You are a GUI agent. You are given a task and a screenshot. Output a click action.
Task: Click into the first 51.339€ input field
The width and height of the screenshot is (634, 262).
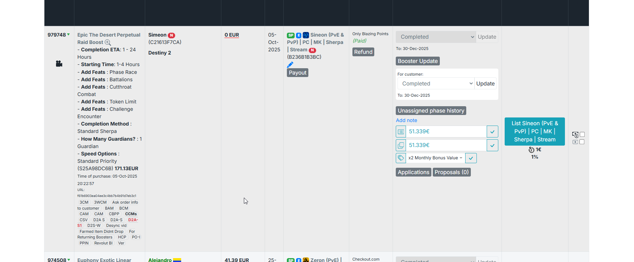click(446, 132)
